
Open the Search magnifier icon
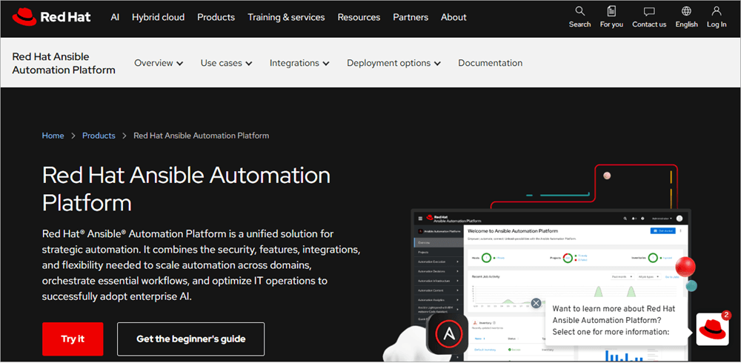coord(580,11)
